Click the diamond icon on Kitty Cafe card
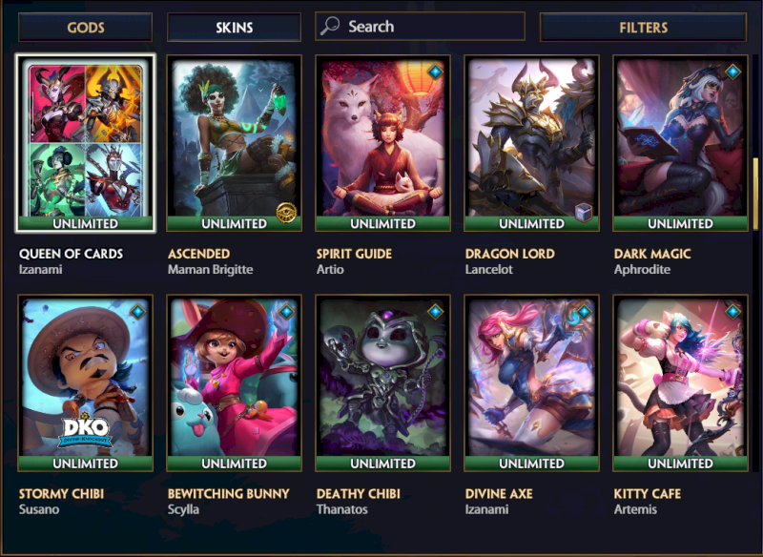Image resolution: width=763 pixels, height=557 pixels. click(732, 311)
